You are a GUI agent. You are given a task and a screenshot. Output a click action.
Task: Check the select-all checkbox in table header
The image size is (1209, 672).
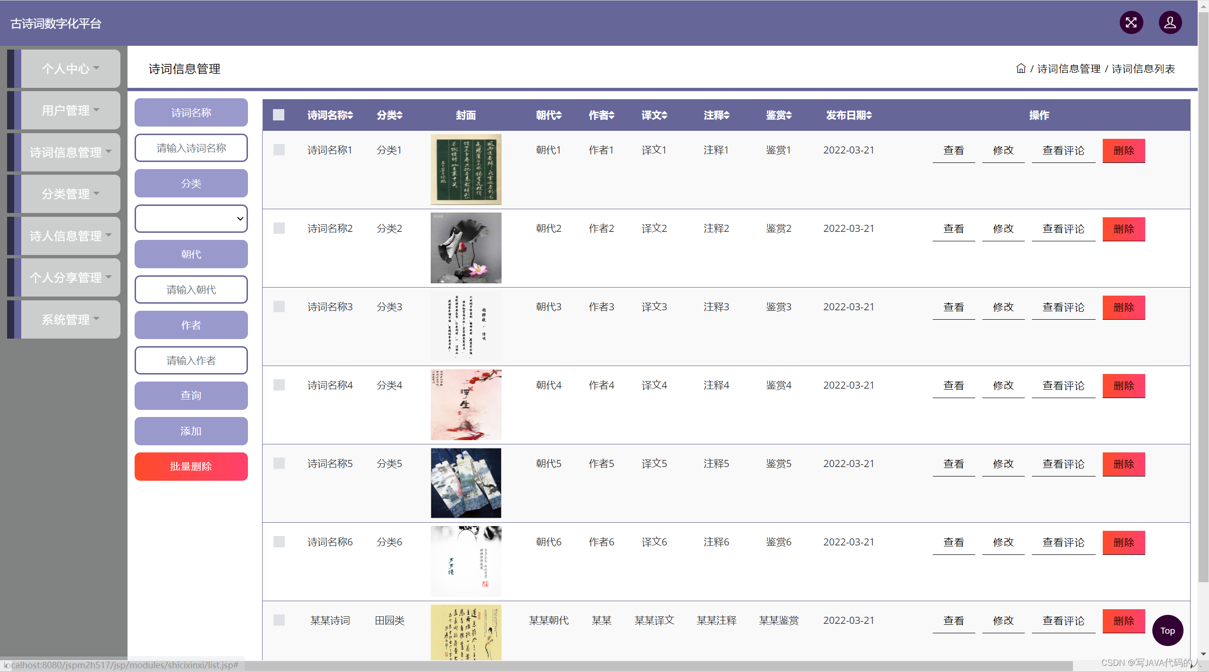(x=279, y=115)
